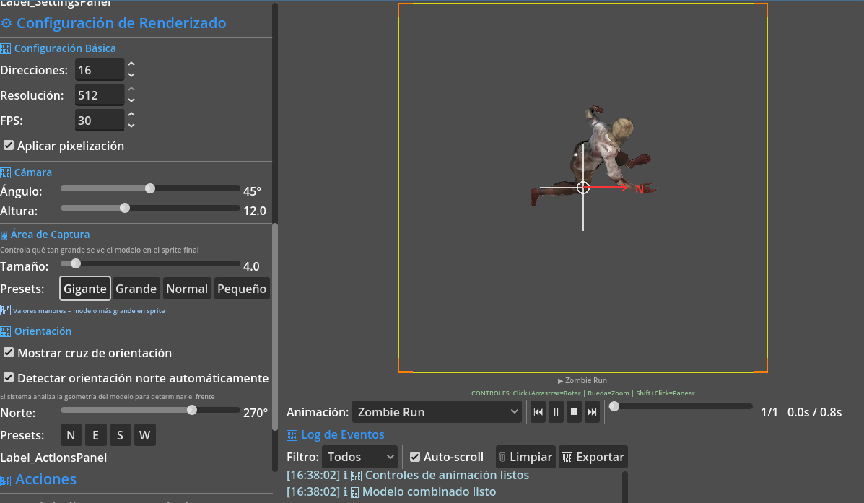Open the Animación Zombie Run dropdown
This screenshot has width=864, height=503.
(x=437, y=412)
